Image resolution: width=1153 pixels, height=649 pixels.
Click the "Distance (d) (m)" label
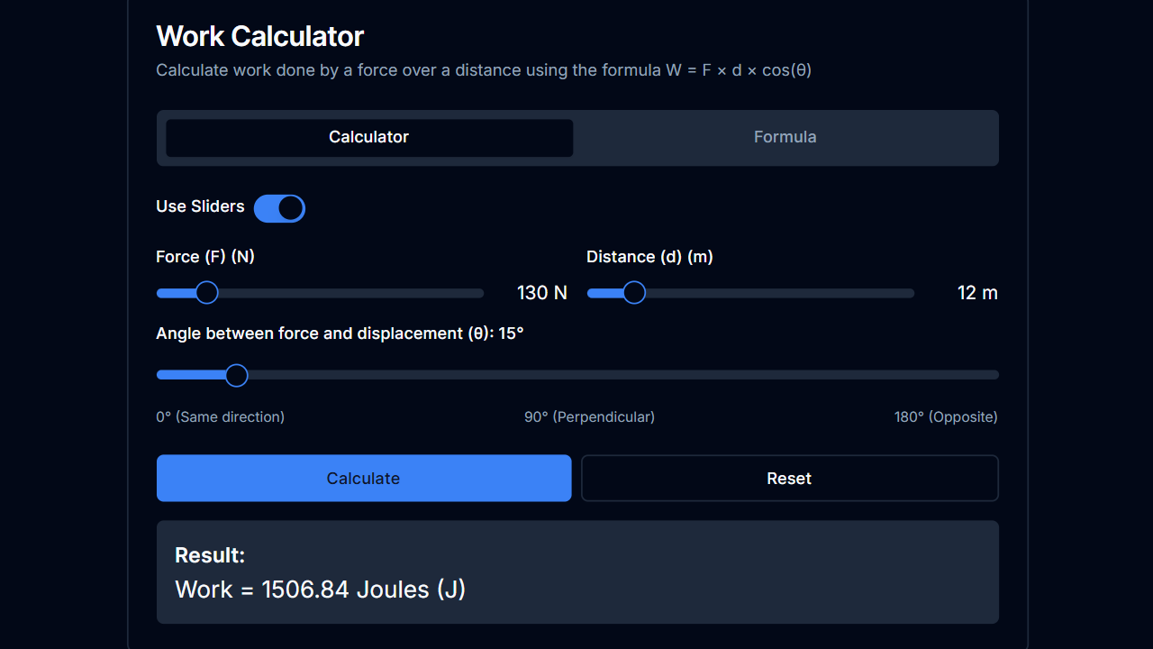(649, 256)
